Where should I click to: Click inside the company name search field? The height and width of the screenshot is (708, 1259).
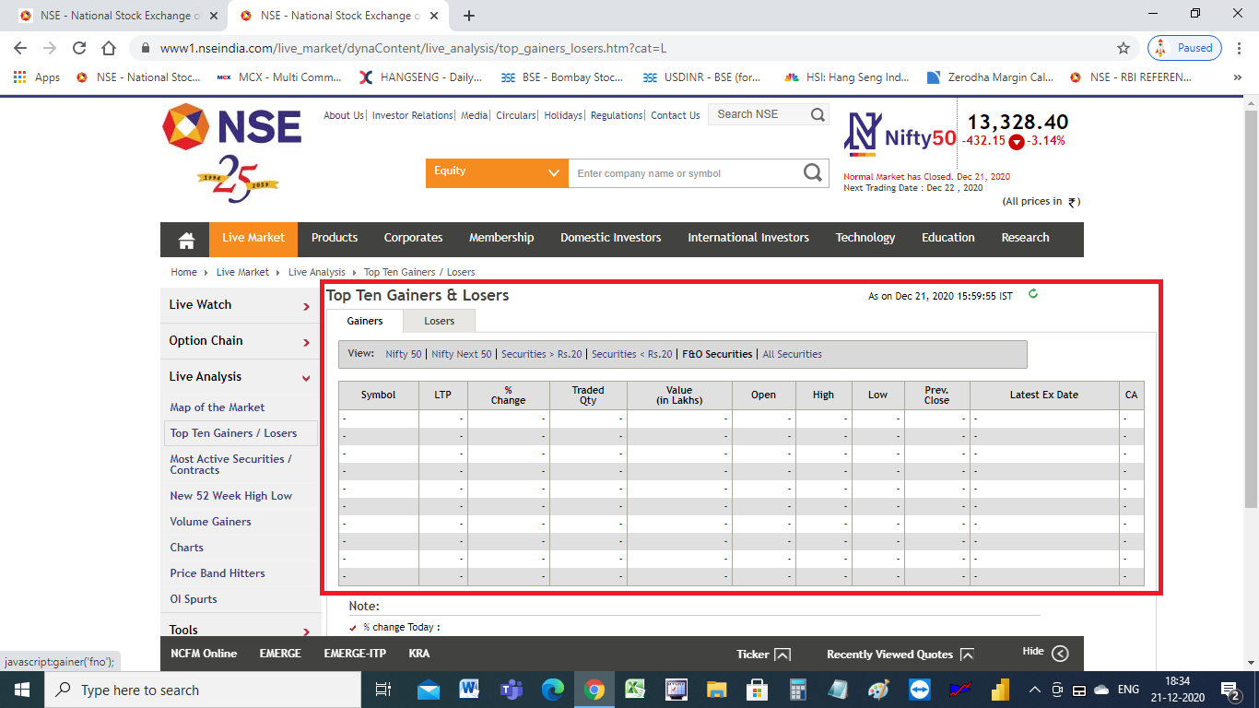point(682,172)
